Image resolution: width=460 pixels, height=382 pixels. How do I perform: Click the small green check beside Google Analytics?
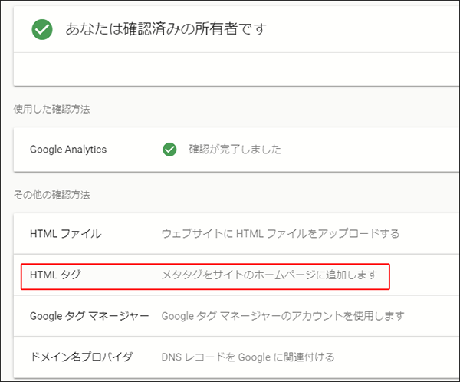tap(169, 150)
